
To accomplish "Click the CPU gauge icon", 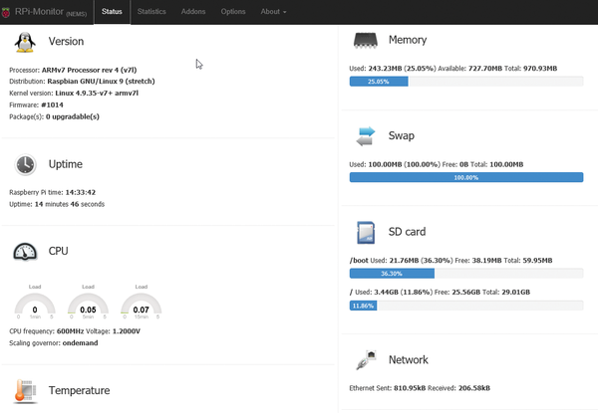I will coord(25,252).
